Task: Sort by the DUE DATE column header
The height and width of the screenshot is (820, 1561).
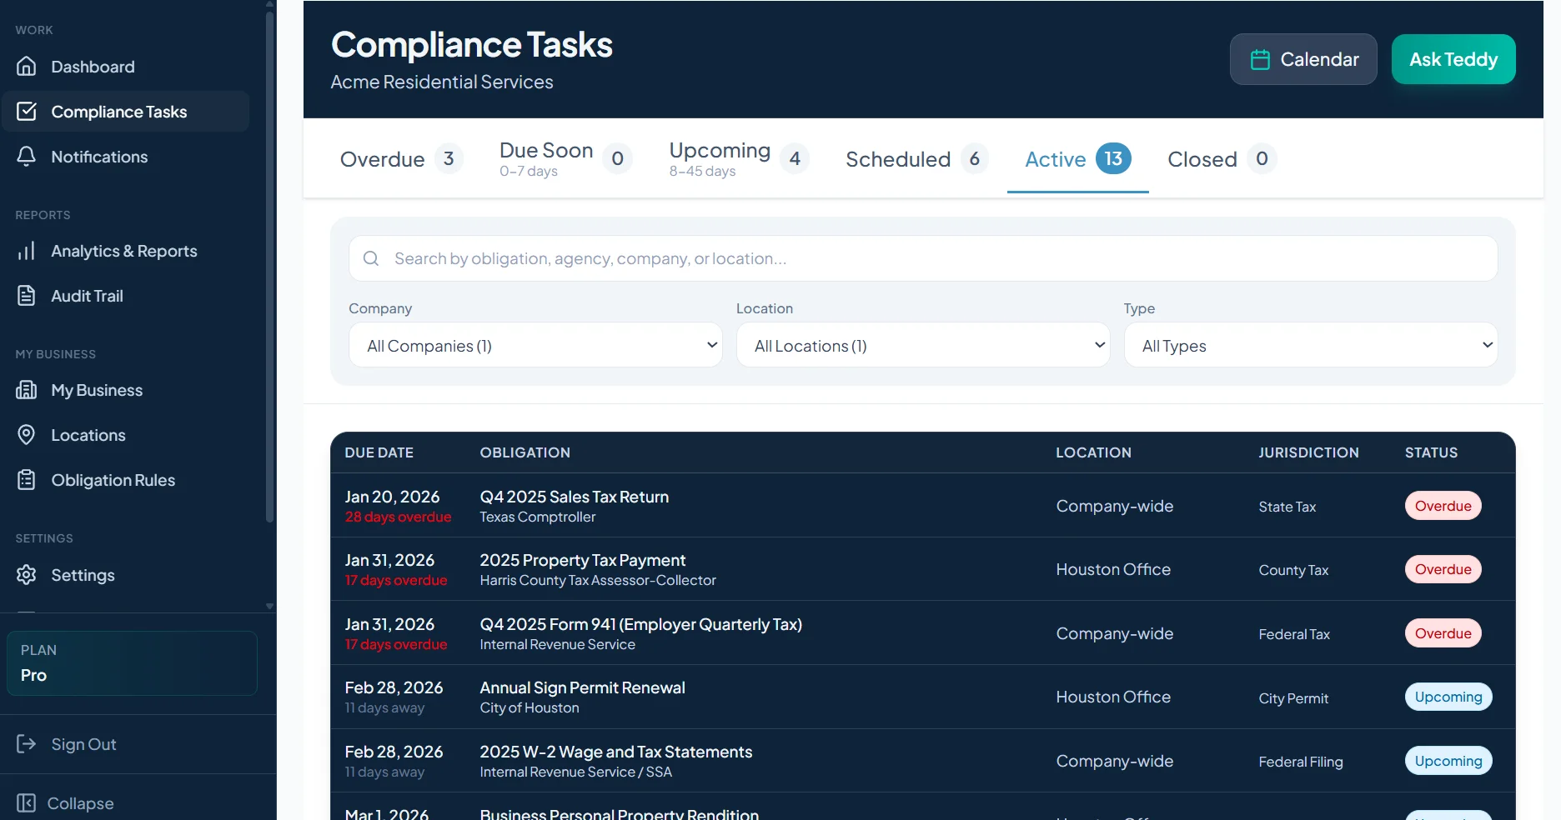Action: [379, 452]
